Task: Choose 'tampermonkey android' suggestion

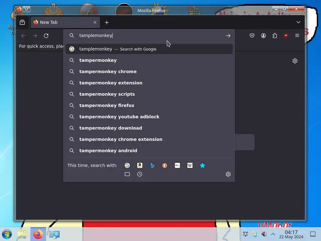Action: click(149, 150)
